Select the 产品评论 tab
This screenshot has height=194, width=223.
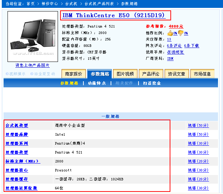coord(151,74)
